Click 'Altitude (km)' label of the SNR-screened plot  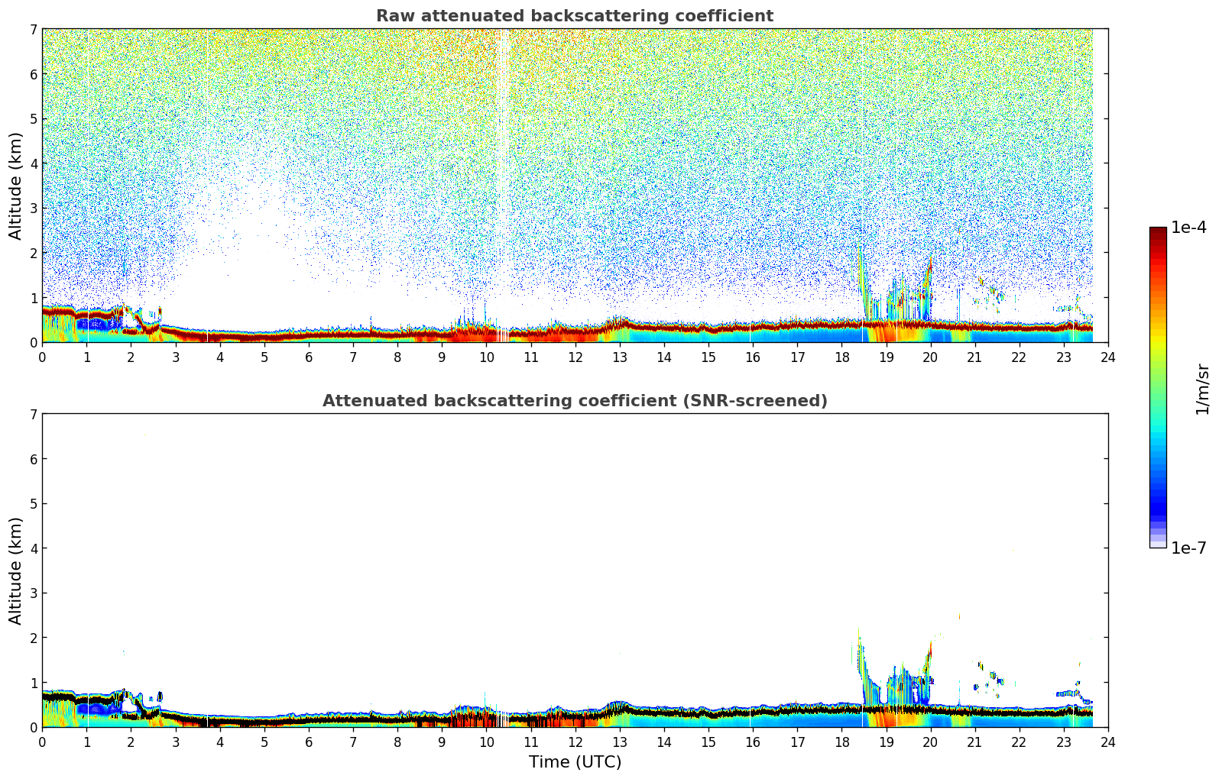pos(16,571)
